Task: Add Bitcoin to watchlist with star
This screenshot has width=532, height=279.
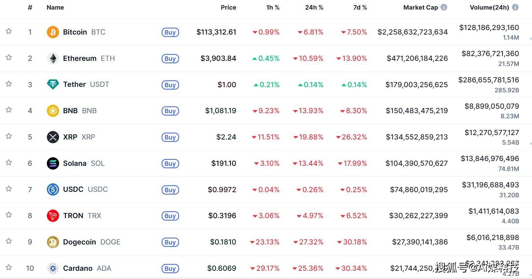Action: [9, 31]
